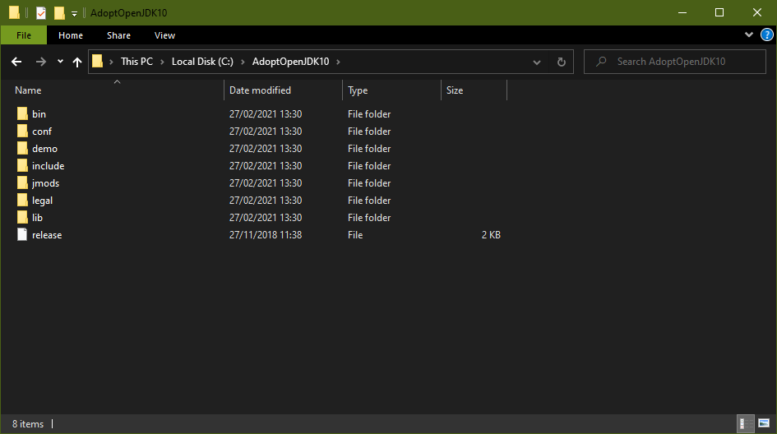Go back with the Back arrow
The height and width of the screenshot is (434, 777).
pyautogui.click(x=16, y=62)
